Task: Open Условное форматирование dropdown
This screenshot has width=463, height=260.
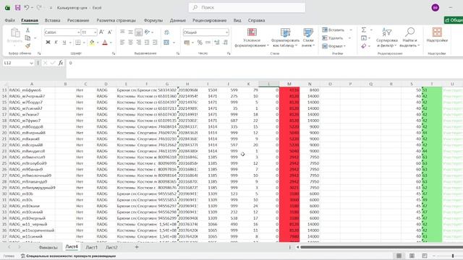Action: pyautogui.click(x=252, y=38)
